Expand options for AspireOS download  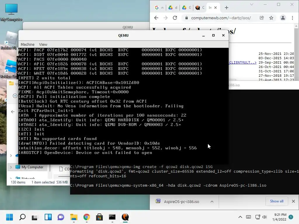(x=212, y=202)
